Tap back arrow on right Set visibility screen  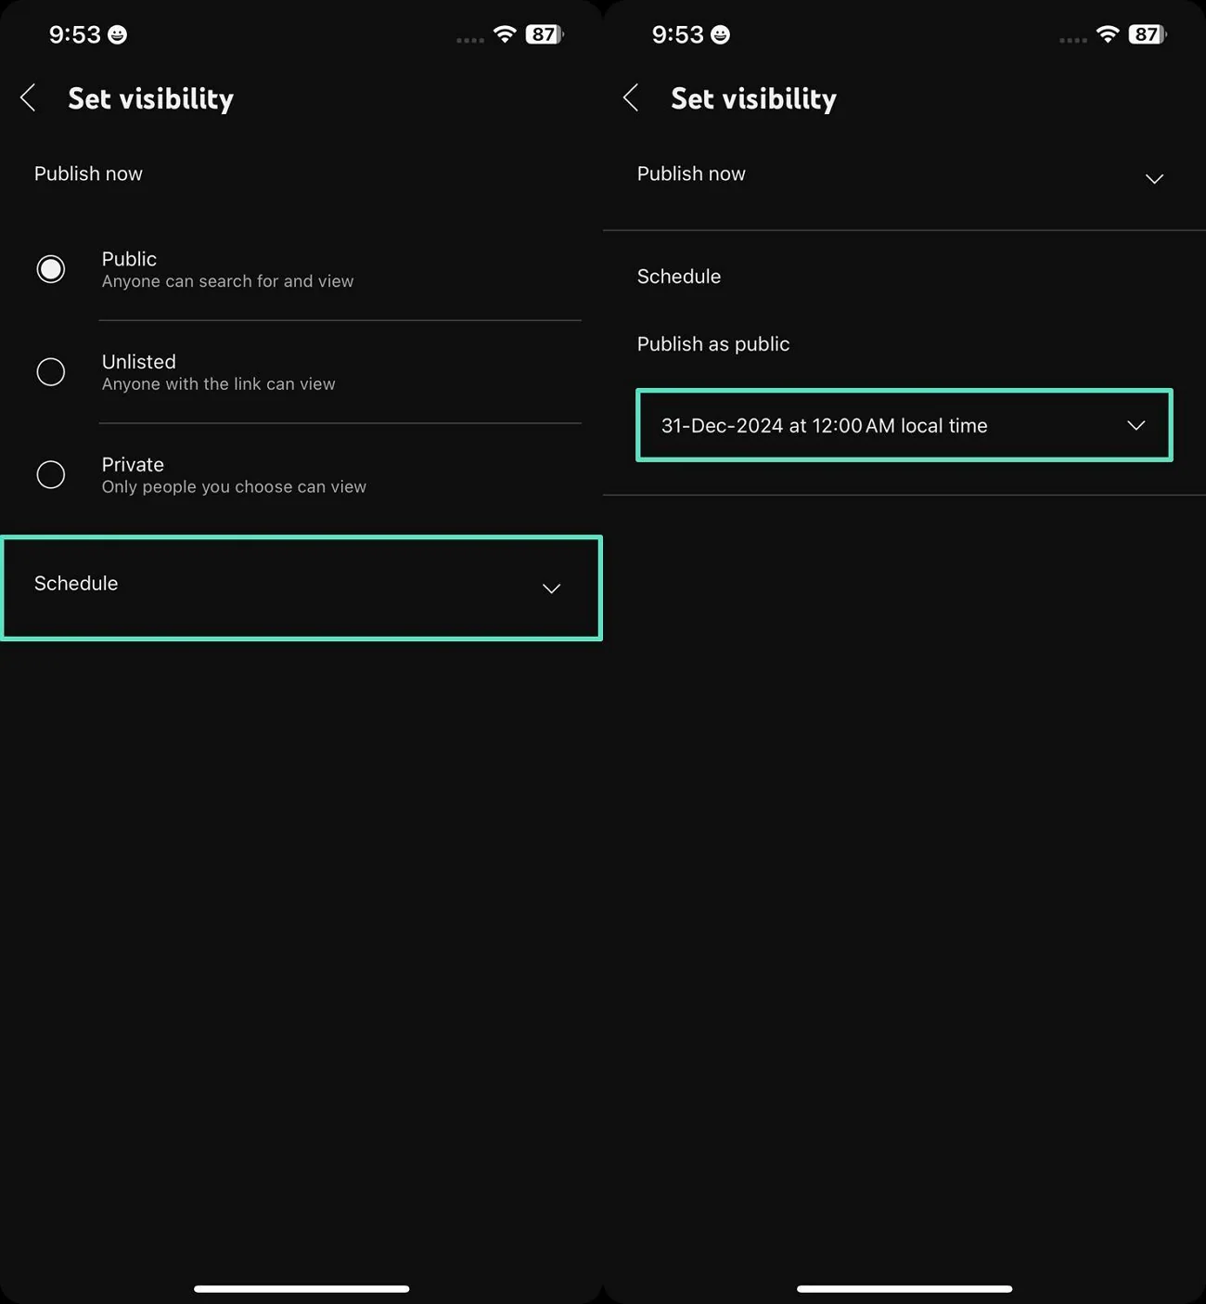[632, 97]
